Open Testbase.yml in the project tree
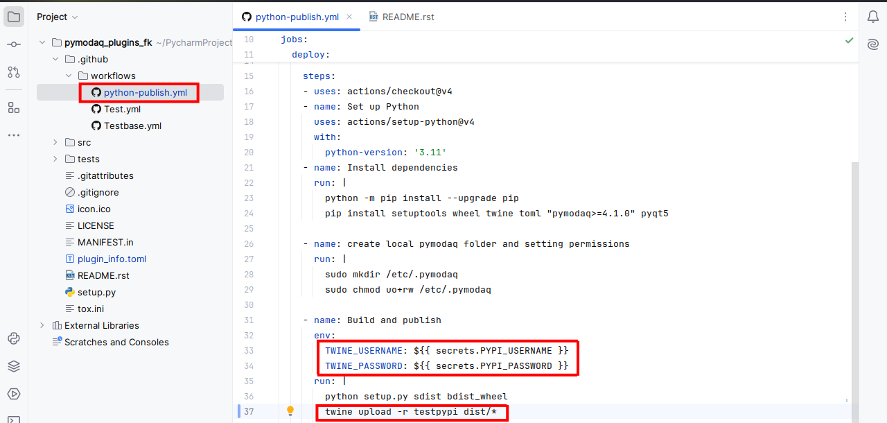This screenshot has width=887, height=423. click(x=127, y=126)
